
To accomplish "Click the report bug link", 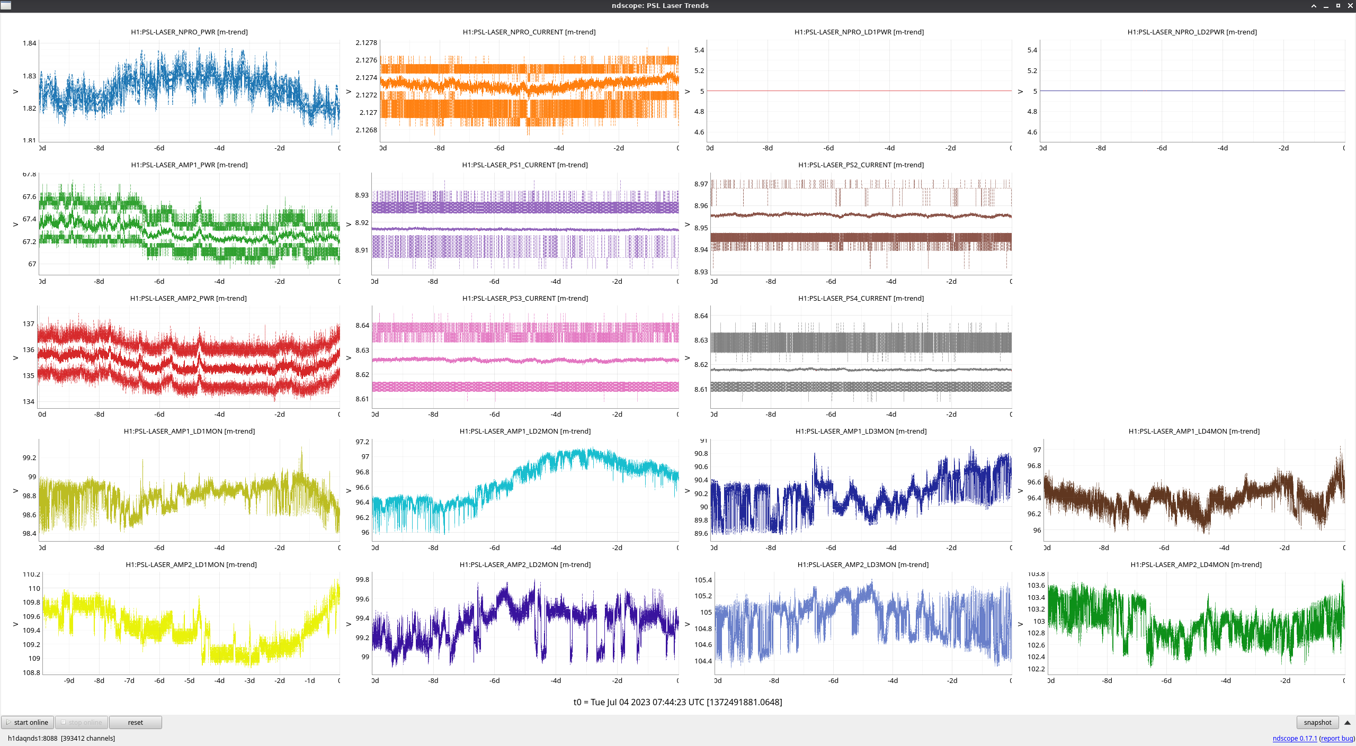I will click(1337, 738).
